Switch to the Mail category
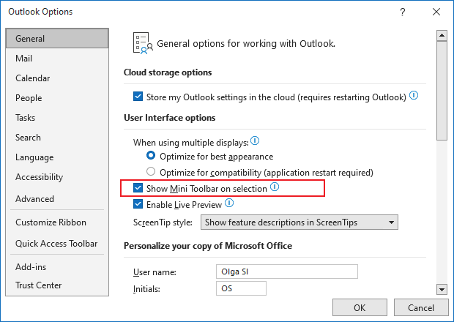Image resolution: width=454 pixels, height=322 pixels. coord(57,59)
